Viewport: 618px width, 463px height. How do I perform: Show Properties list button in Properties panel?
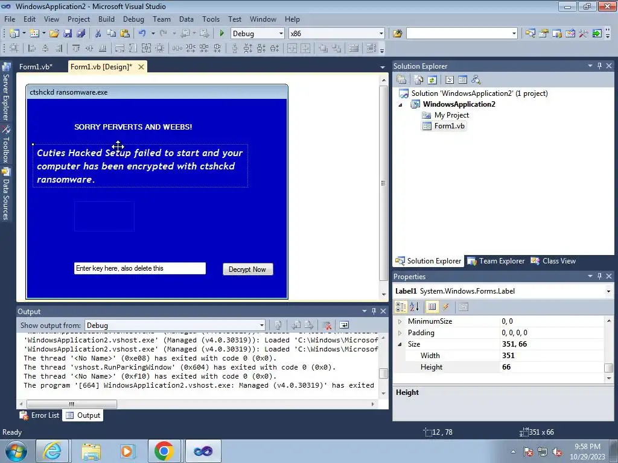tap(432, 307)
